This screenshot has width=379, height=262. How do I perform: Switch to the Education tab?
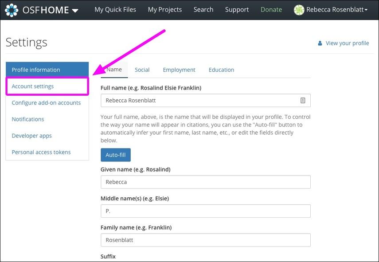(221, 70)
